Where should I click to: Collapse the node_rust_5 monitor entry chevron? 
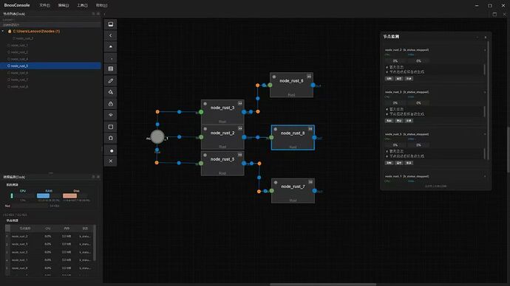485,134
